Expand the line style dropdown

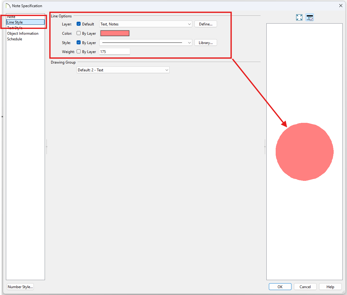point(145,42)
